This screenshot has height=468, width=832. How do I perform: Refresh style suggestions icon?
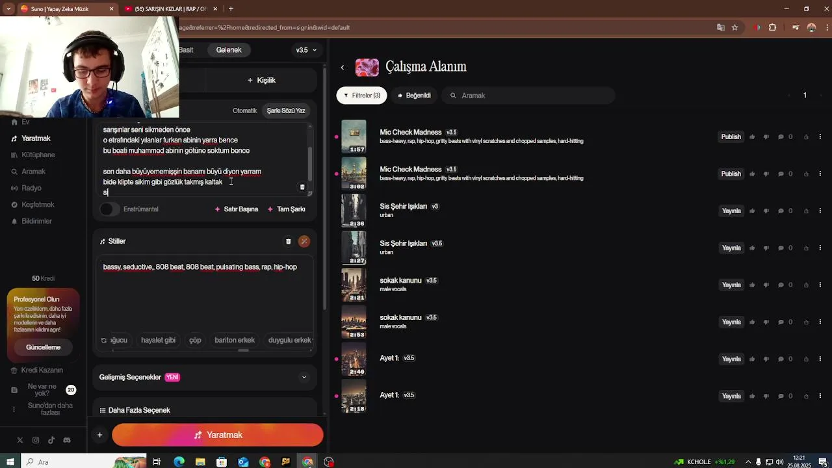(x=103, y=340)
